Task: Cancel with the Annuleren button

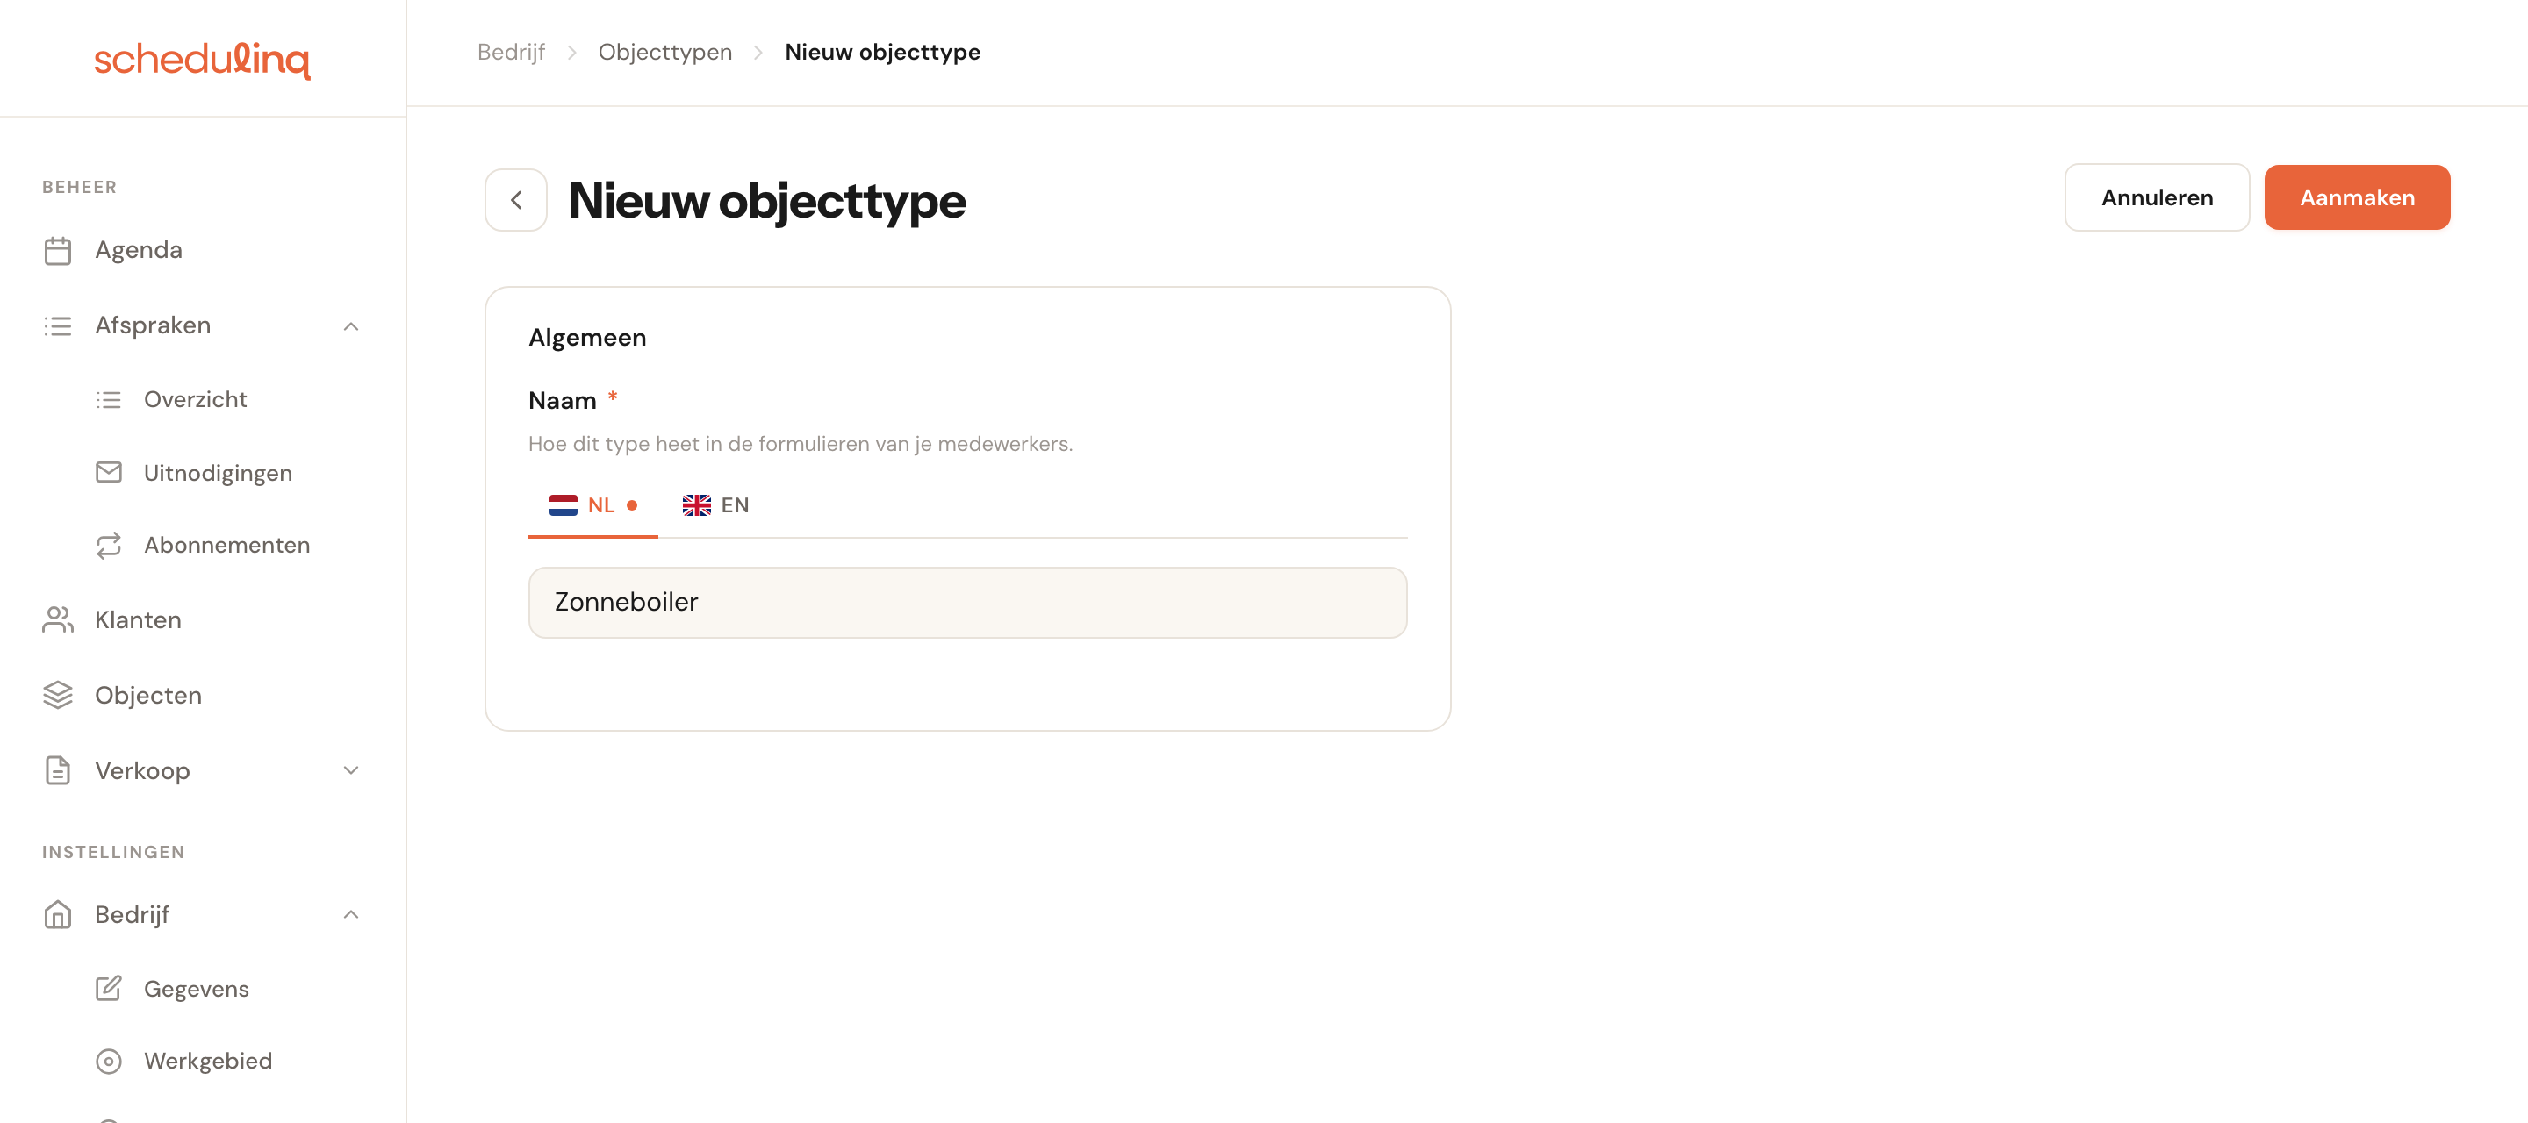Action: pos(2156,198)
